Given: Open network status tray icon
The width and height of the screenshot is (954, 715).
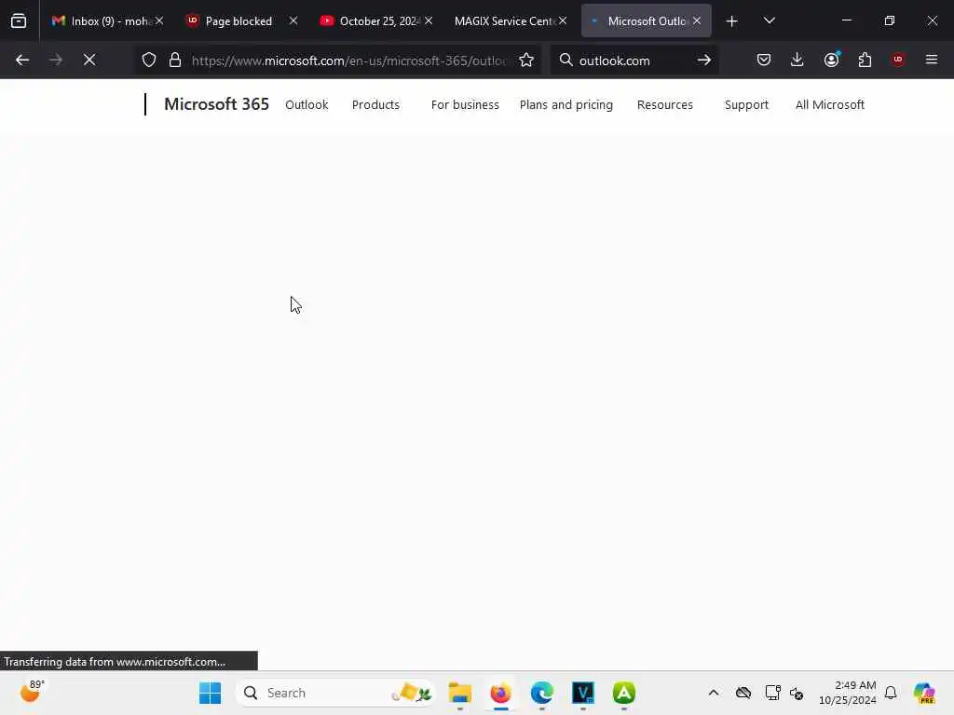Looking at the screenshot, I should pos(772,693).
